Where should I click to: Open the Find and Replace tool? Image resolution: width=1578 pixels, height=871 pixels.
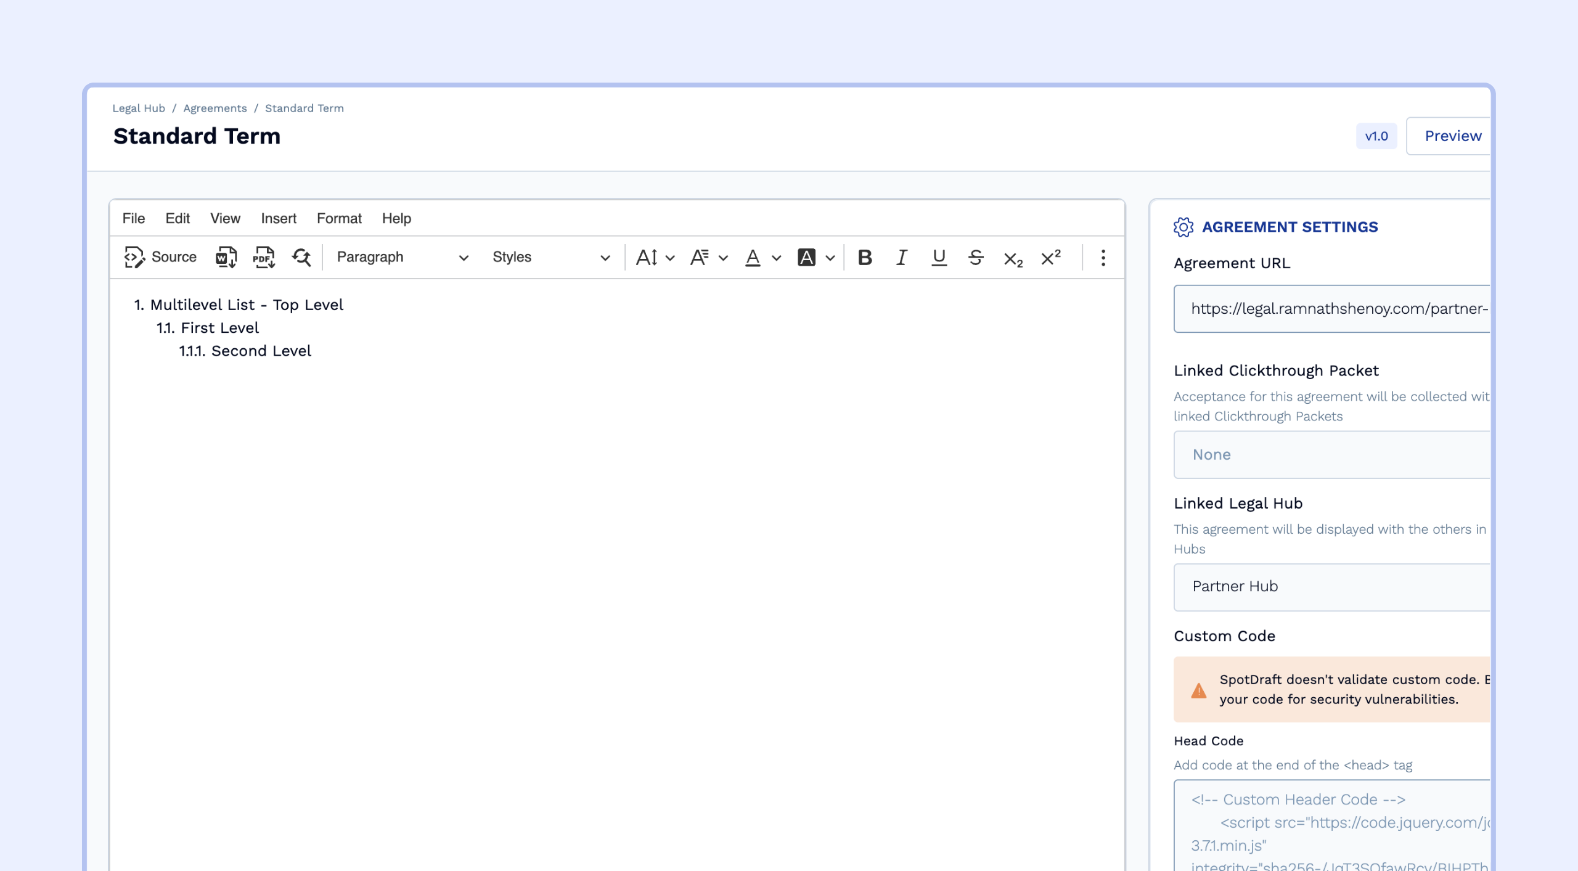(x=301, y=257)
